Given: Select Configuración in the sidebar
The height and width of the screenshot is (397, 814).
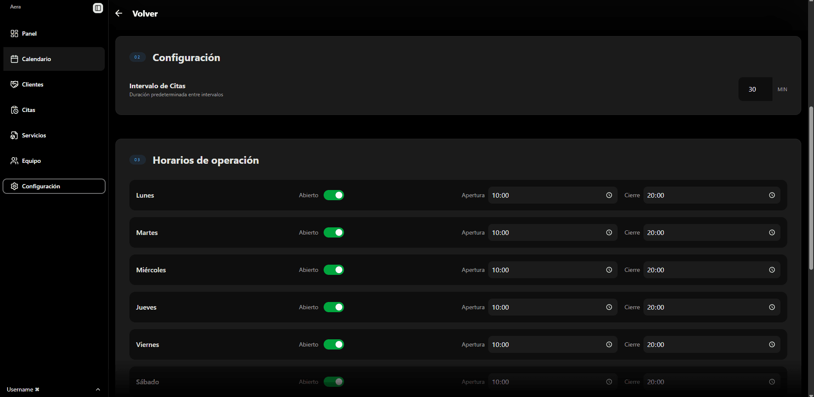Looking at the screenshot, I should 54,186.
